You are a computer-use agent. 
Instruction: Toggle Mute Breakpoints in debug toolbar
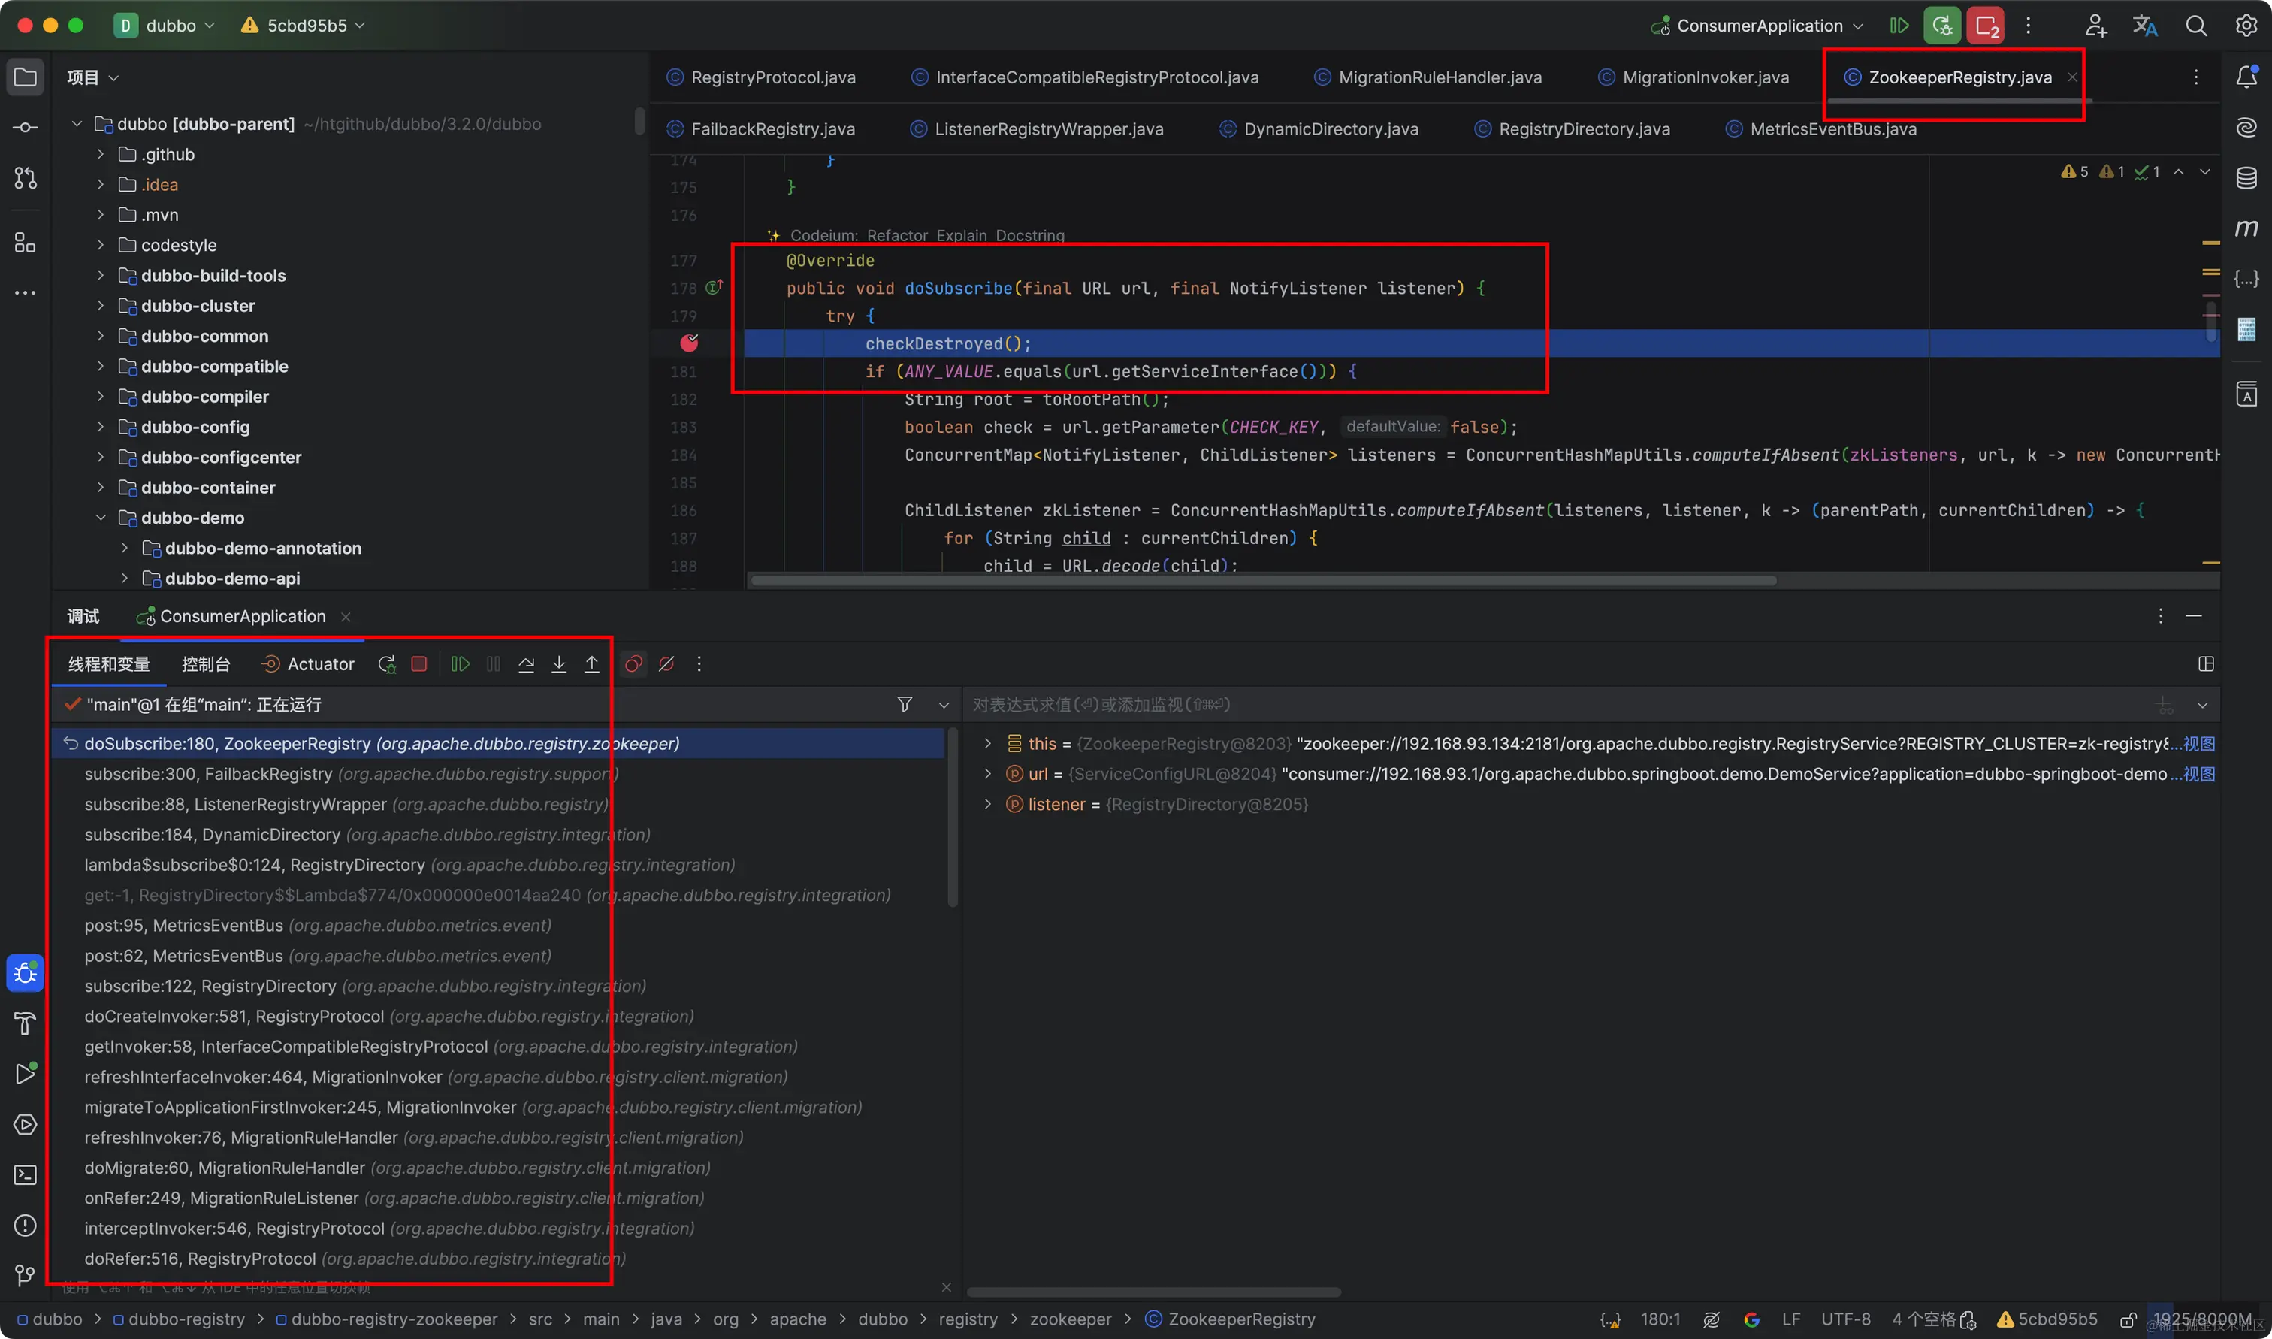pyautogui.click(x=666, y=664)
